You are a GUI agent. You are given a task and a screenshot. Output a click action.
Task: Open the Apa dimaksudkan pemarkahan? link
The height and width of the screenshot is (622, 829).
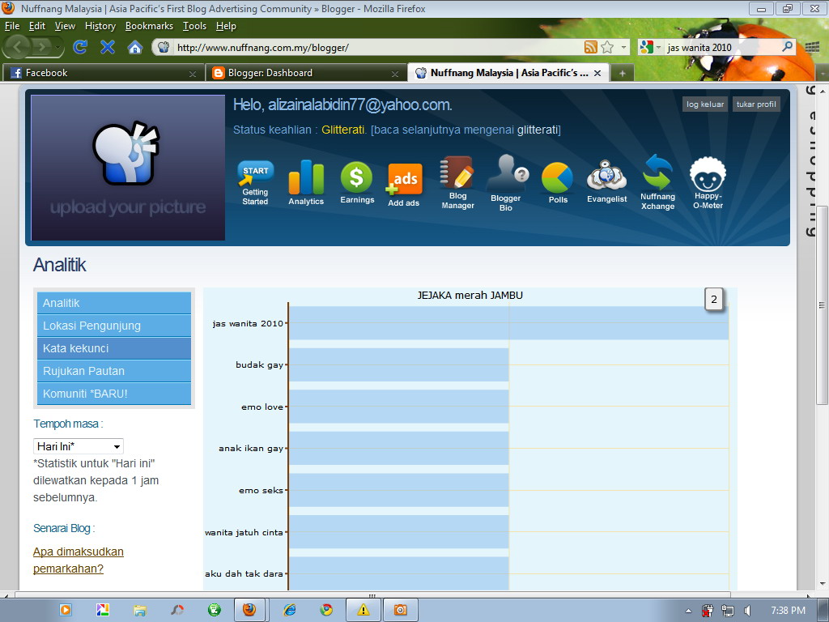click(x=79, y=560)
